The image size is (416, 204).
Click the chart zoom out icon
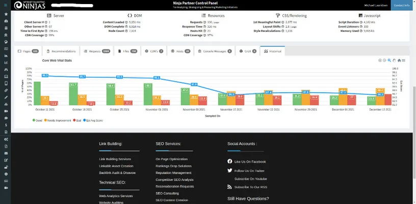point(385,60)
